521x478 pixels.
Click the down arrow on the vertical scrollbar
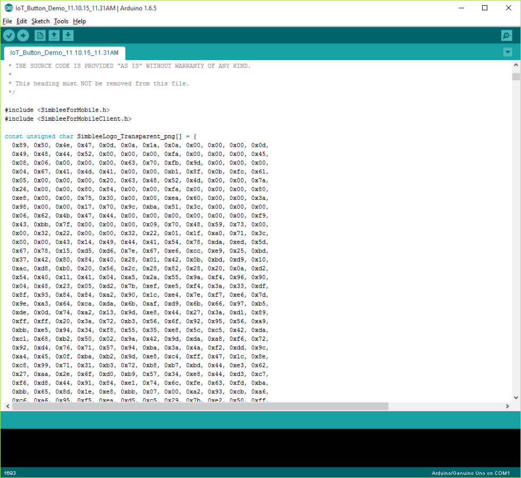pyautogui.click(x=516, y=397)
